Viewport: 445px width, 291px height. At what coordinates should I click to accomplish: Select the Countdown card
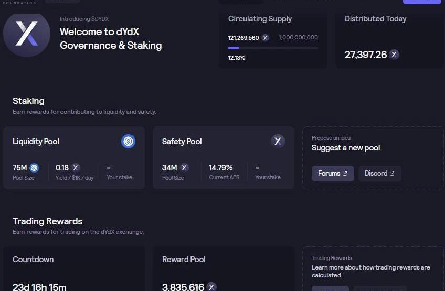[x=73, y=270]
